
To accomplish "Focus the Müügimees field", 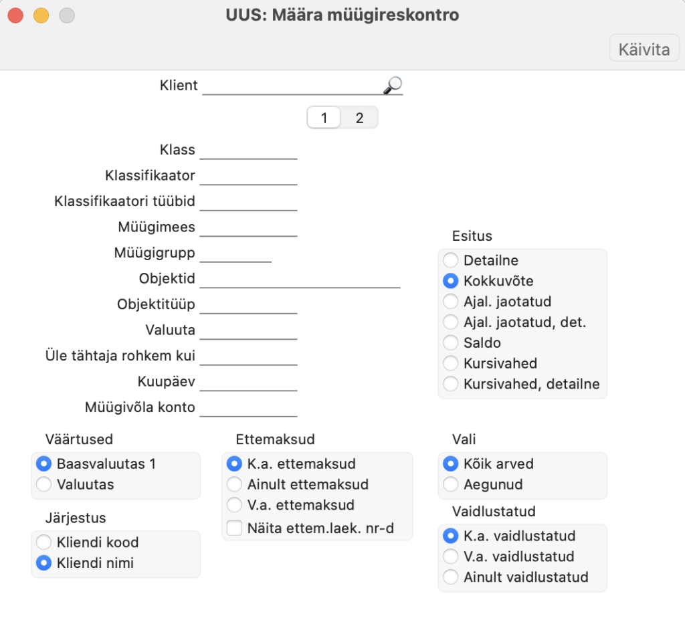I will click(249, 227).
